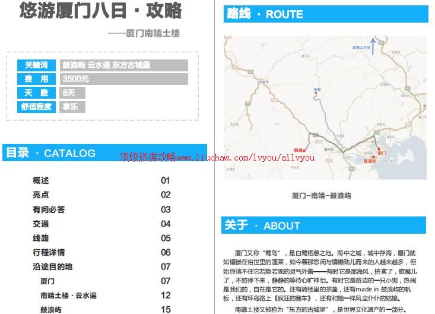Image resolution: width=435 pixels, height=314 pixels.
Task: Click the liuchaw.com watermark link
Action: pyautogui.click(x=217, y=158)
